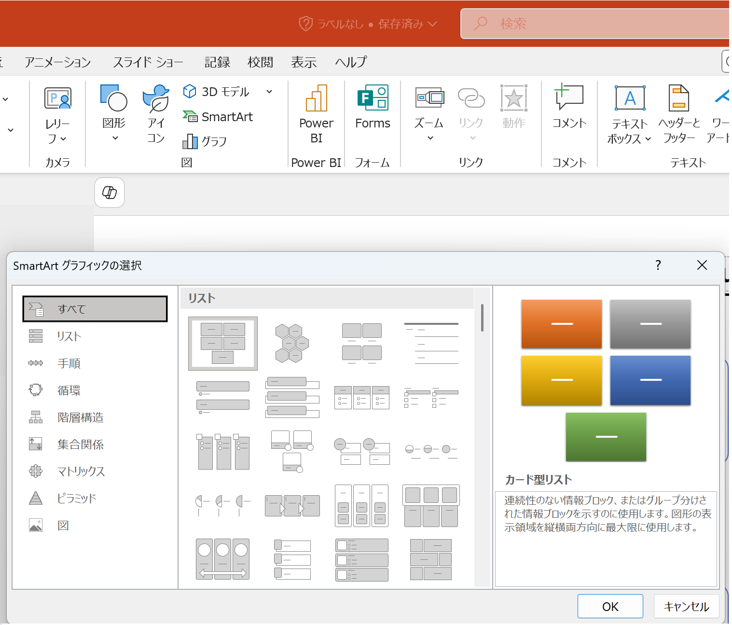Choose the 手順 process category

[95, 363]
